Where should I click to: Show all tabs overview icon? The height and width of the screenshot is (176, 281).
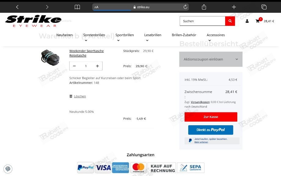tap(264, 7)
